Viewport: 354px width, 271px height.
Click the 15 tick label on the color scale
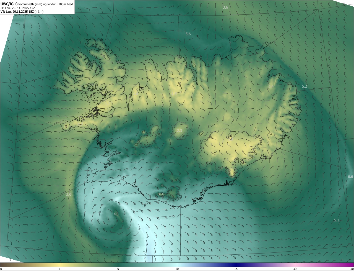coord(236,269)
